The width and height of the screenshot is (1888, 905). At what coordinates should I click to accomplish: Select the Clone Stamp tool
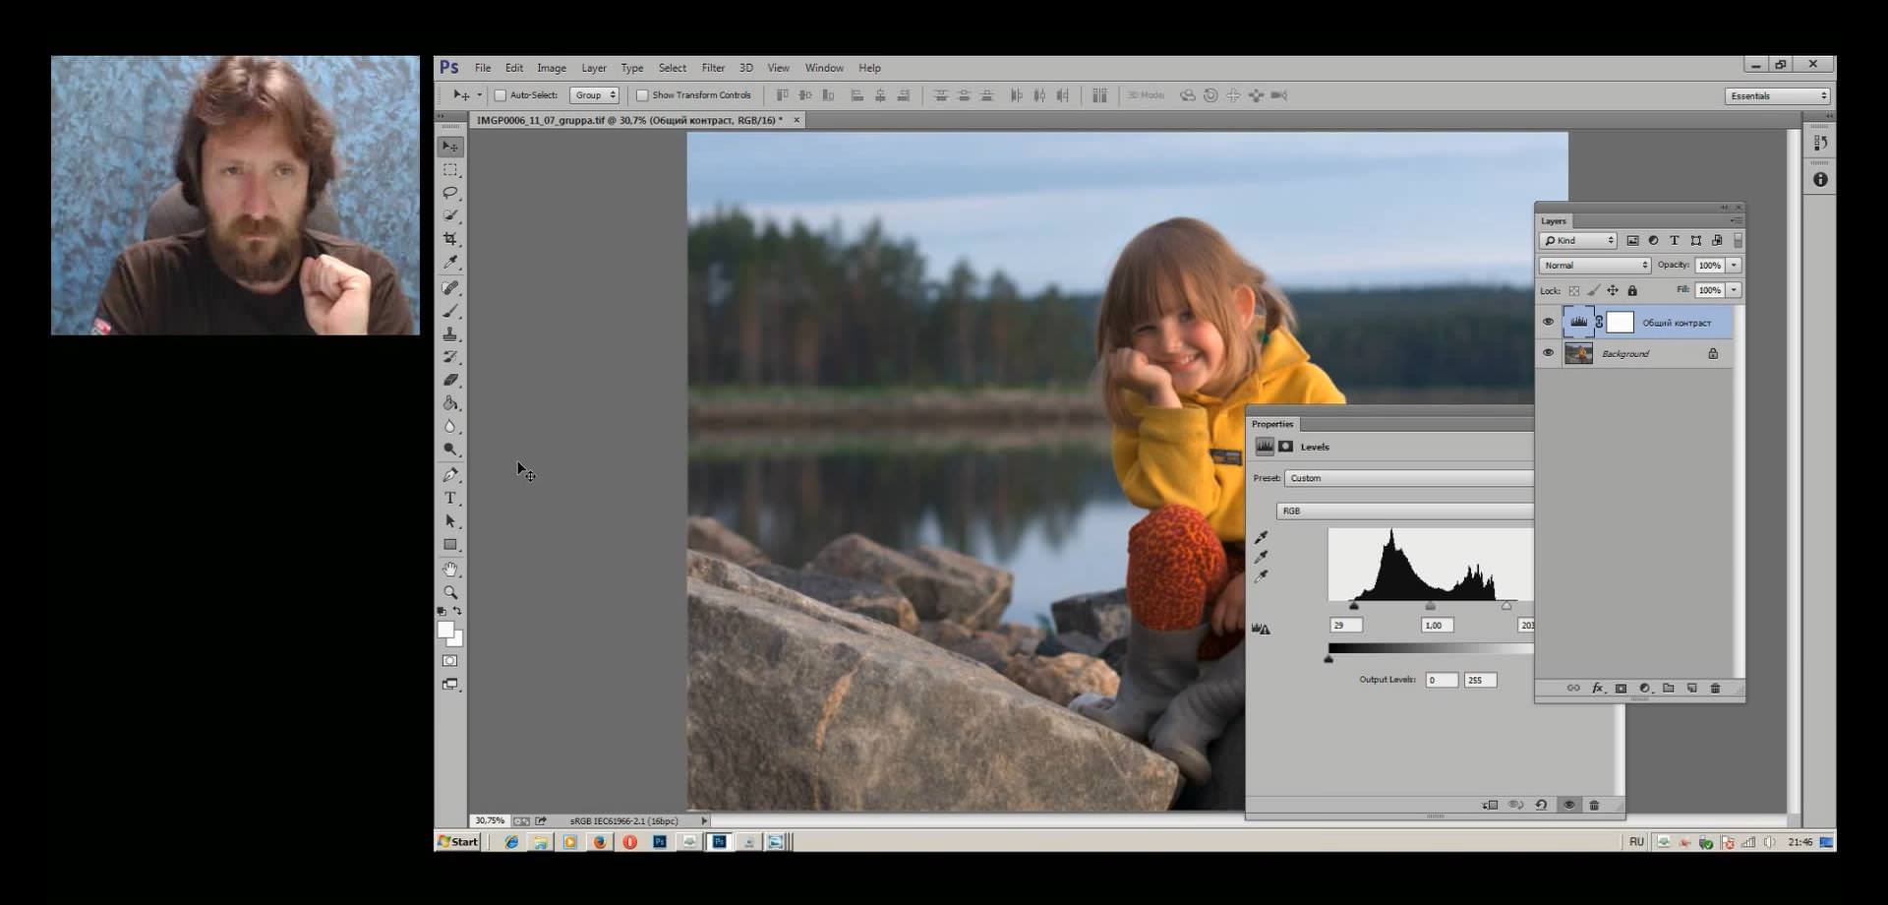click(x=450, y=334)
